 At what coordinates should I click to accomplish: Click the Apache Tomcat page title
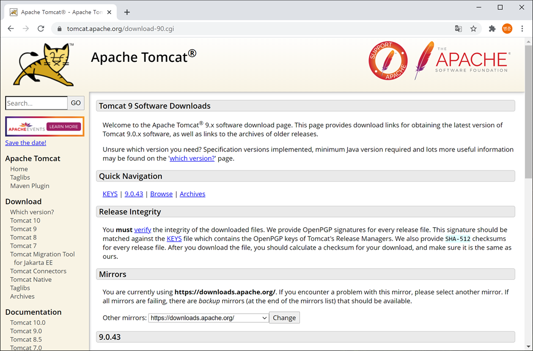(x=143, y=57)
